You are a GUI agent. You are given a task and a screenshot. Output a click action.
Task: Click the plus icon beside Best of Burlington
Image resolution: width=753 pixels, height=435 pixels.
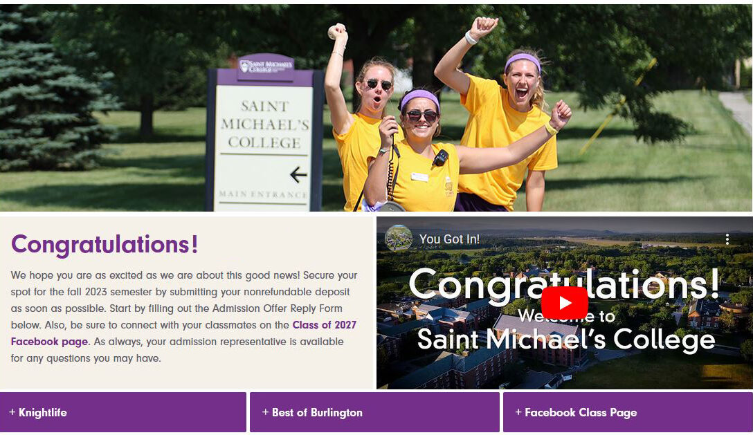coord(265,412)
